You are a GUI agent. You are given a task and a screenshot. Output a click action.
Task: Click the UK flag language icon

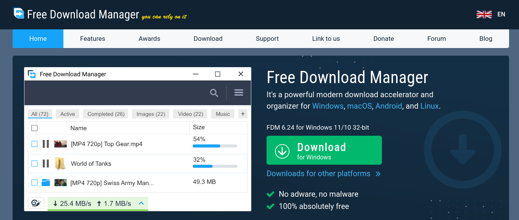pyautogui.click(x=484, y=14)
